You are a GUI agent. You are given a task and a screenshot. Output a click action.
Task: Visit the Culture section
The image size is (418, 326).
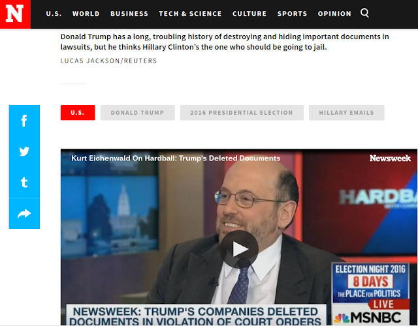[x=249, y=14]
